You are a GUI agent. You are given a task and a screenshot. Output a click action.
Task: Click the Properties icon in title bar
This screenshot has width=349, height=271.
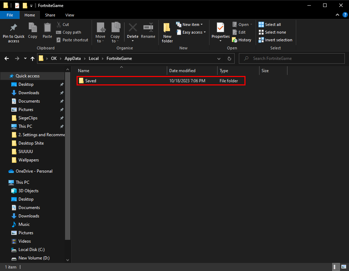click(x=17, y=5)
